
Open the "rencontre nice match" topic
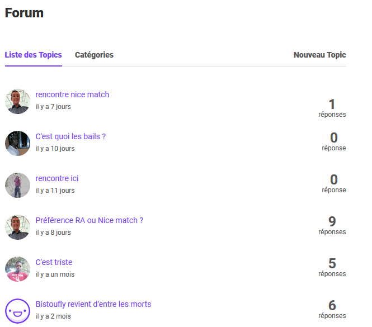click(x=72, y=94)
